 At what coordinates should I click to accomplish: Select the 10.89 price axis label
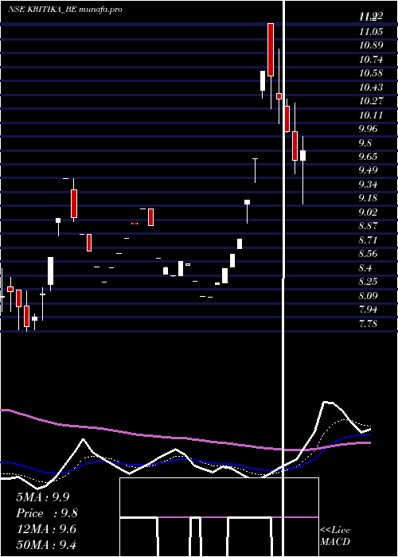pyautogui.click(x=371, y=45)
